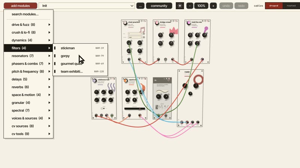
Task: Click calabasas hair second bottom jack
Action: (101, 115)
